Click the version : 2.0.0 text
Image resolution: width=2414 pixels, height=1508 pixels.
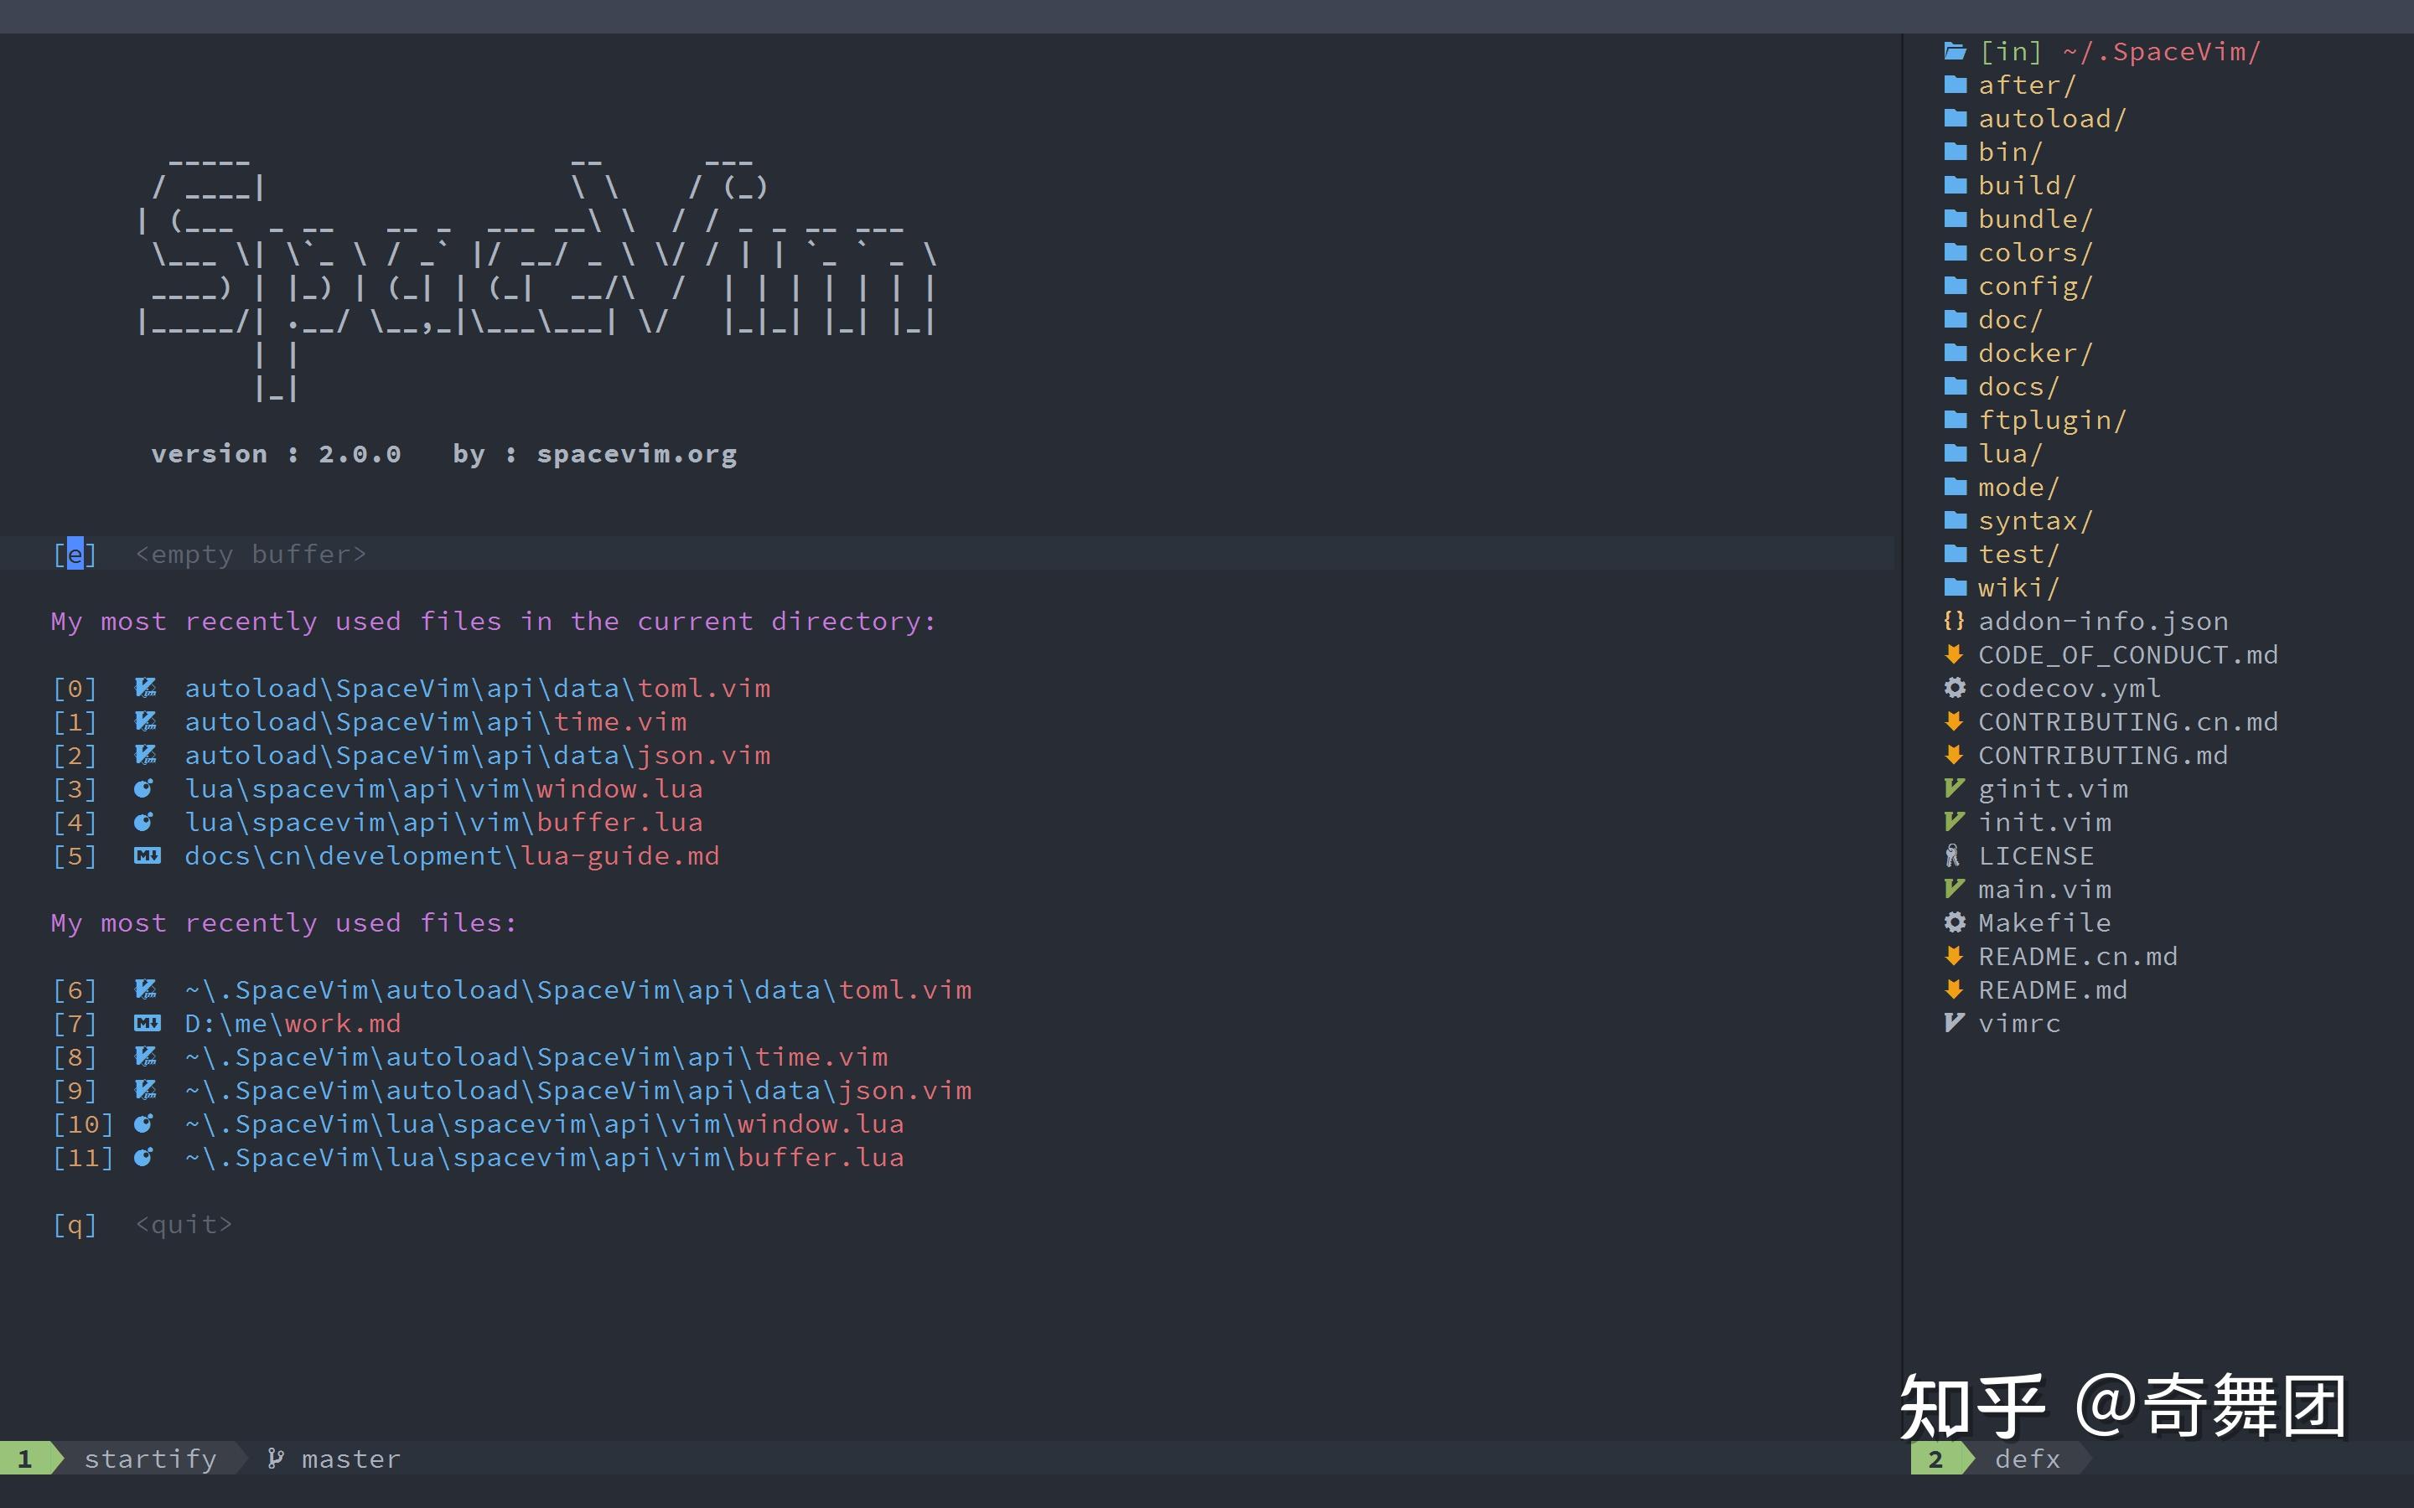coord(277,454)
